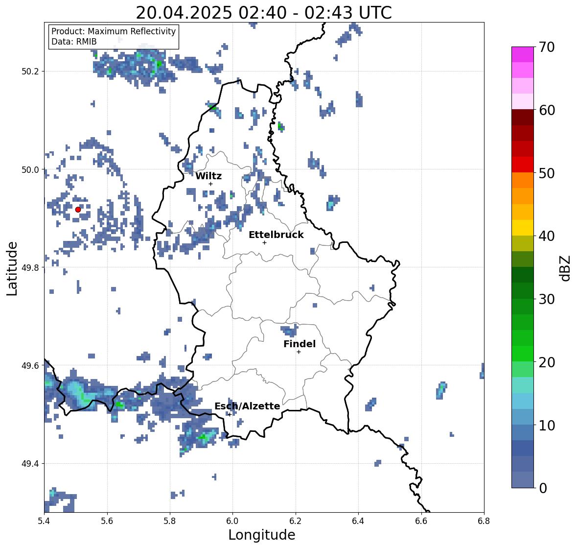Click the 6.4 longitude tick label
This screenshot has width=577, height=547.
[358, 521]
